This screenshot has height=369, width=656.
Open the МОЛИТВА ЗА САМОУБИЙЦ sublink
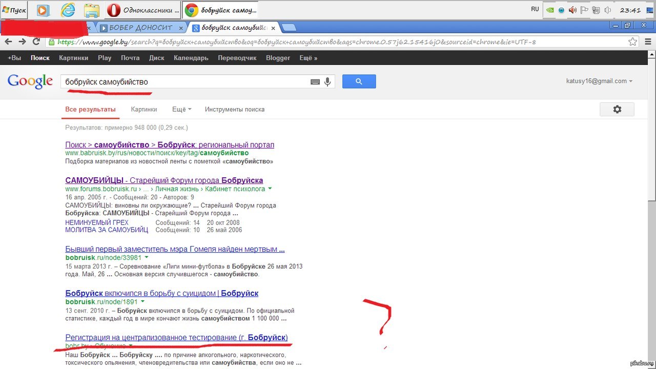107,230
